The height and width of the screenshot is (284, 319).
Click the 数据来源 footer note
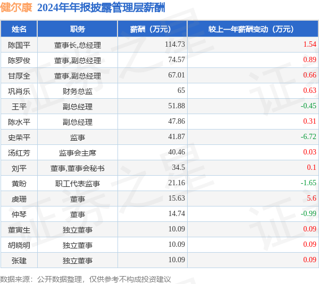pyautogui.click(x=86, y=279)
